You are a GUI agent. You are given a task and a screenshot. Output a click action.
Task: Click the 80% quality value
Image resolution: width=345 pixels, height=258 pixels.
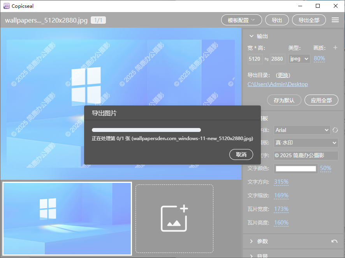pyautogui.click(x=319, y=58)
